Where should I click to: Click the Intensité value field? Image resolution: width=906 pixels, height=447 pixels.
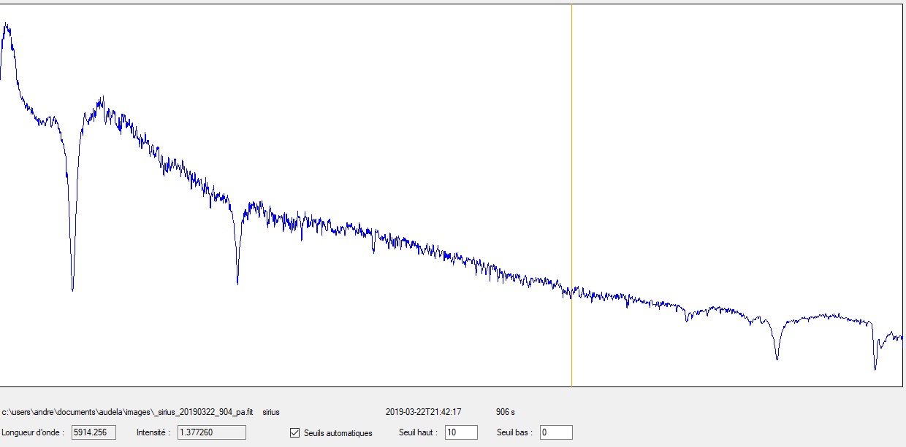pyautogui.click(x=211, y=432)
